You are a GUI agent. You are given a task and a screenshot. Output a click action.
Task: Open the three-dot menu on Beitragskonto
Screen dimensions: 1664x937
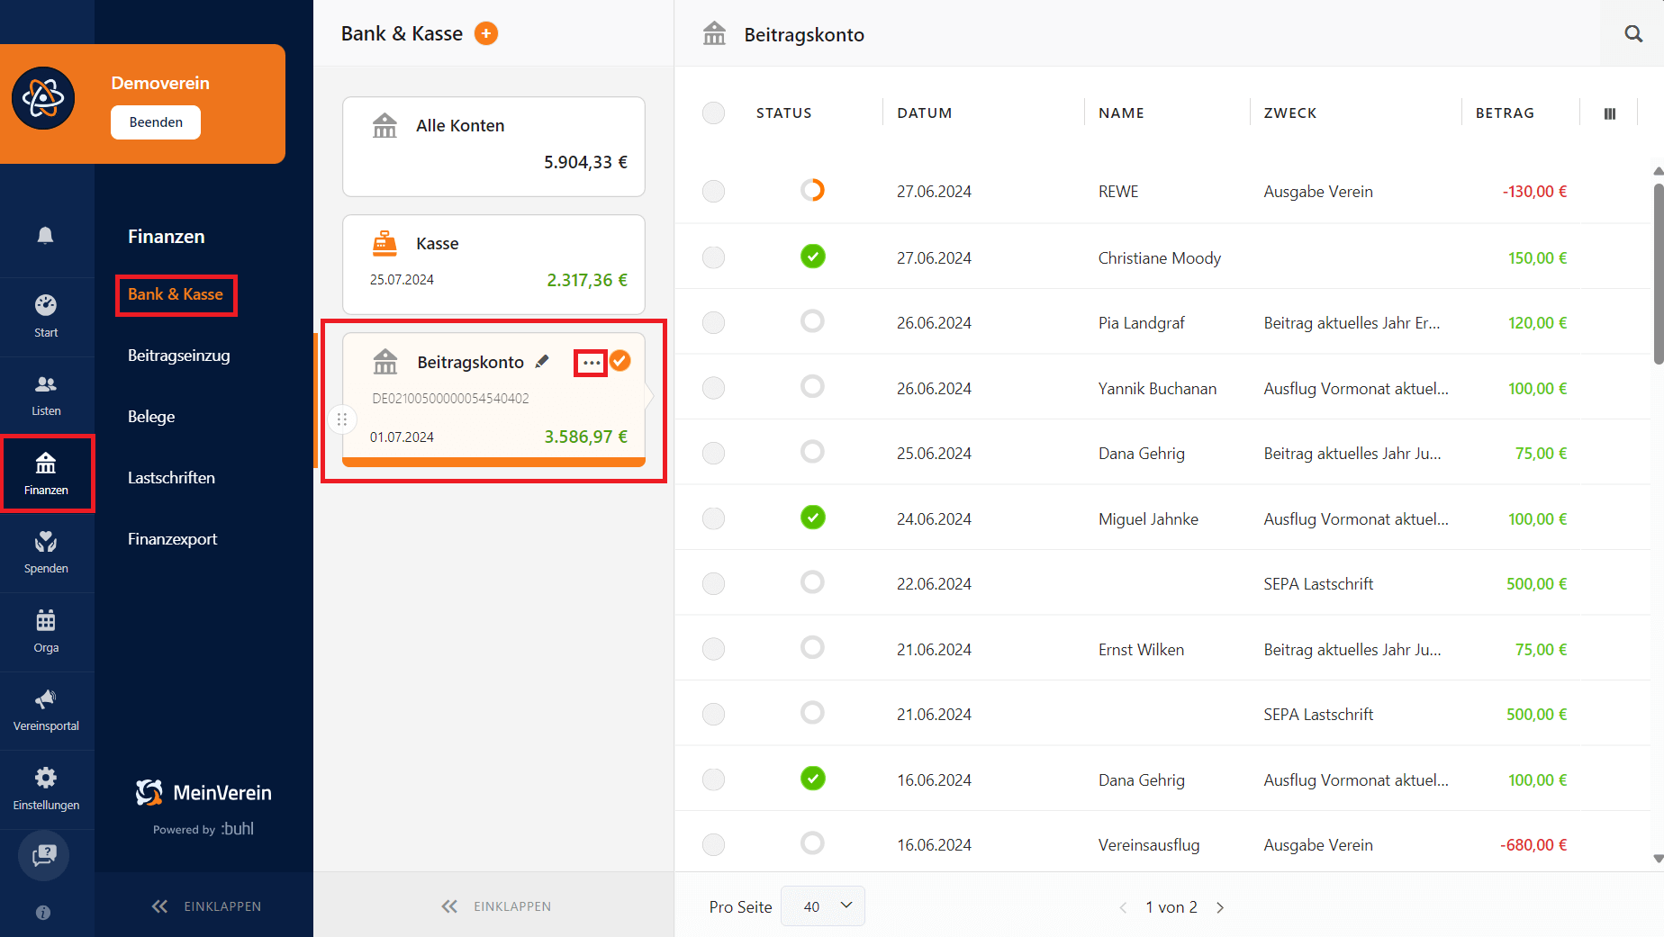pos(591,363)
